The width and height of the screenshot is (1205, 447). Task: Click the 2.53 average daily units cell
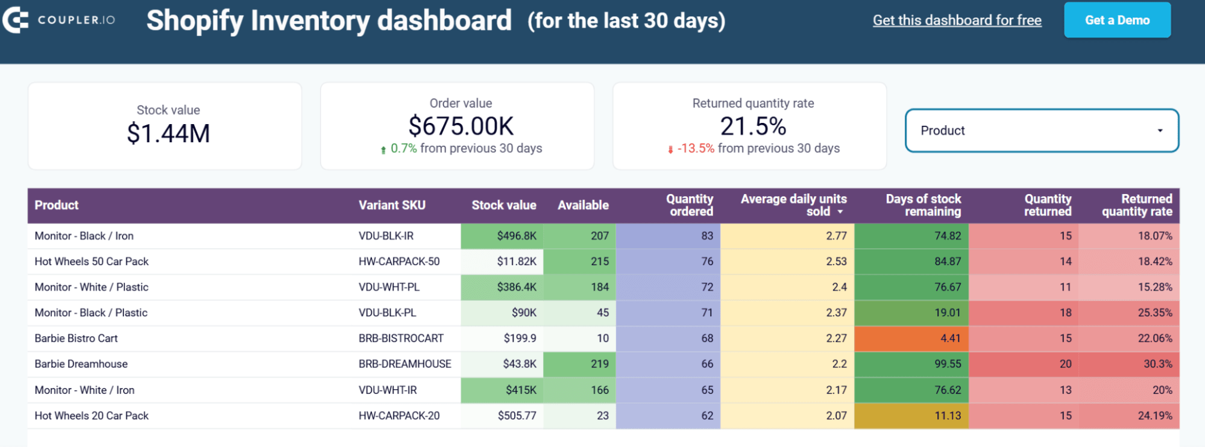click(787, 261)
